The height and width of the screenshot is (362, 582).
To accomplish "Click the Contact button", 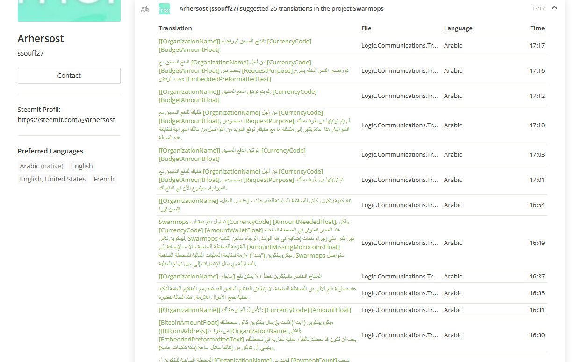I will click(69, 76).
